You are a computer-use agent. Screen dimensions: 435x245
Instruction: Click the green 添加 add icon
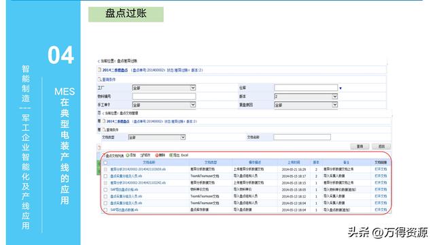pyautogui.click(x=128, y=155)
